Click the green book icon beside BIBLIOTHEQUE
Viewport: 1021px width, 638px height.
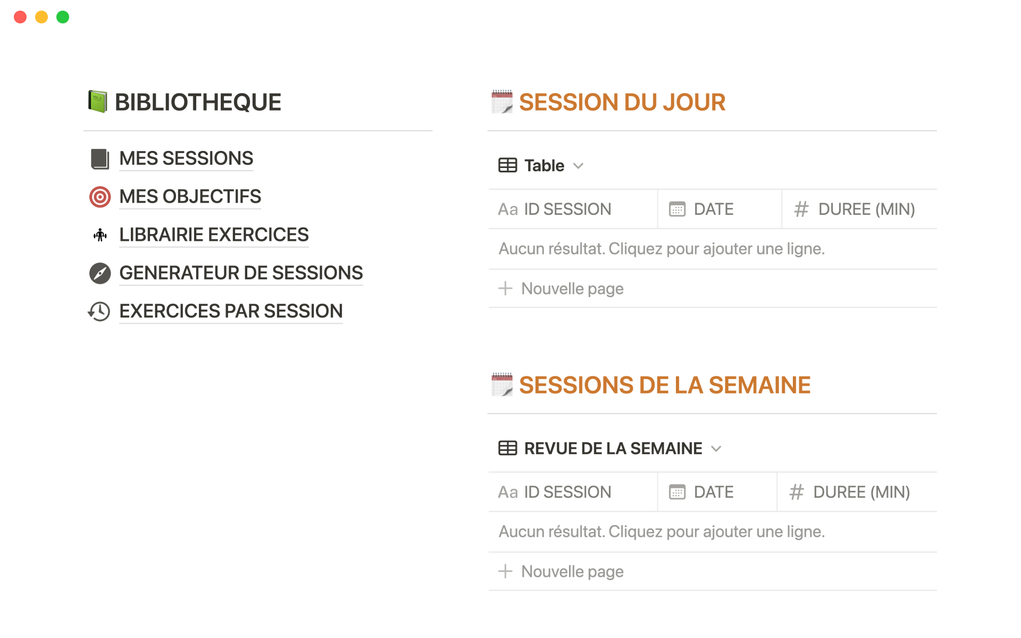98,102
